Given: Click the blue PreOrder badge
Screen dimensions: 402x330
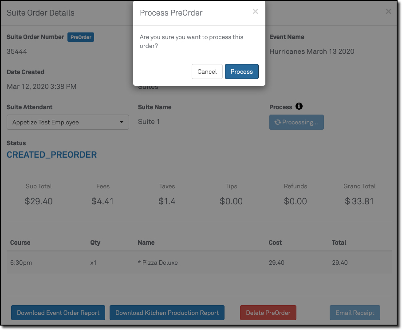Looking at the screenshot, I should point(81,37).
